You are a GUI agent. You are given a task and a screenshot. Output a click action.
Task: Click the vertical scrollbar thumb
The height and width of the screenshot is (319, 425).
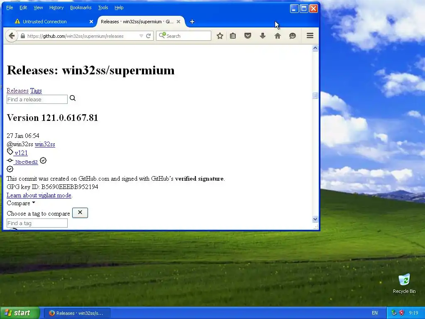click(x=315, y=95)
